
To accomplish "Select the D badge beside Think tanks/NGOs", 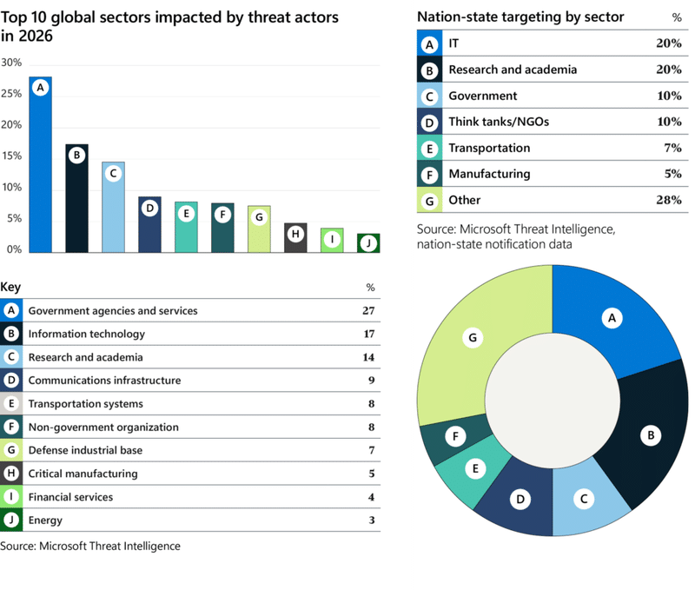I will coord(429,123).
